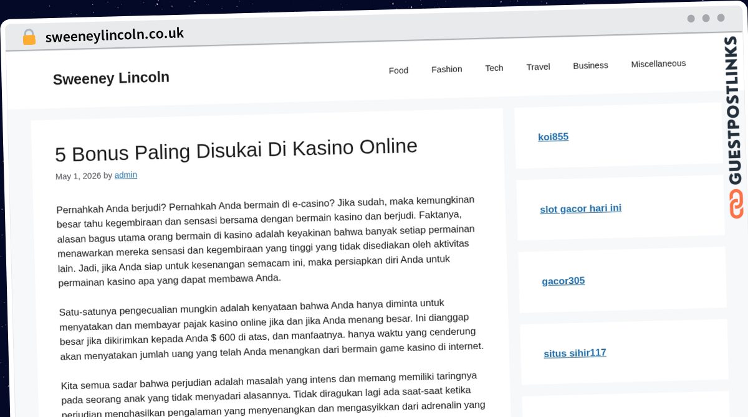Open the Miscellaneous menu item
748x417 pixels.
click(x=658, y=63)
